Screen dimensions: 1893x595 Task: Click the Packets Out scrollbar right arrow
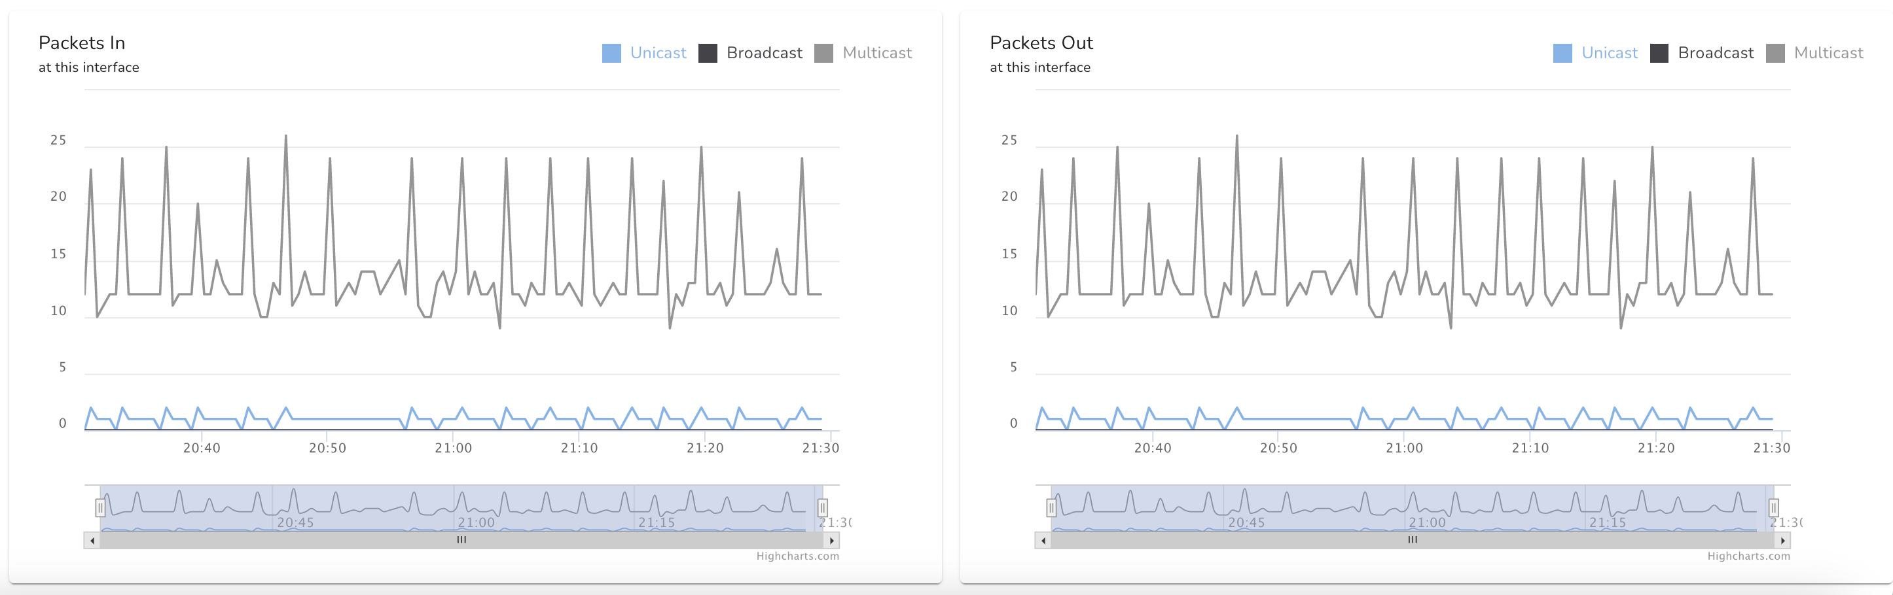click(1783, 541)
